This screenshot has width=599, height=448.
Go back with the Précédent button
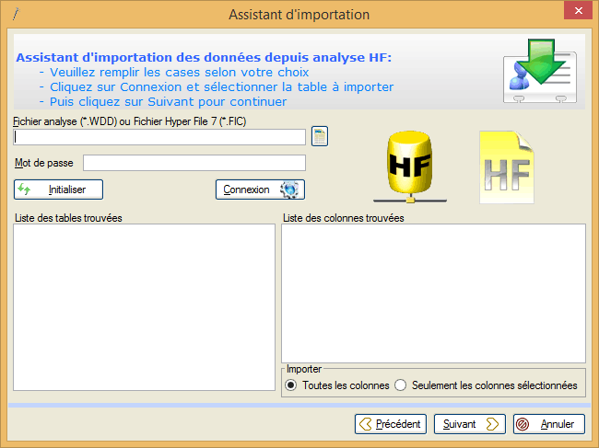(391, 424)
